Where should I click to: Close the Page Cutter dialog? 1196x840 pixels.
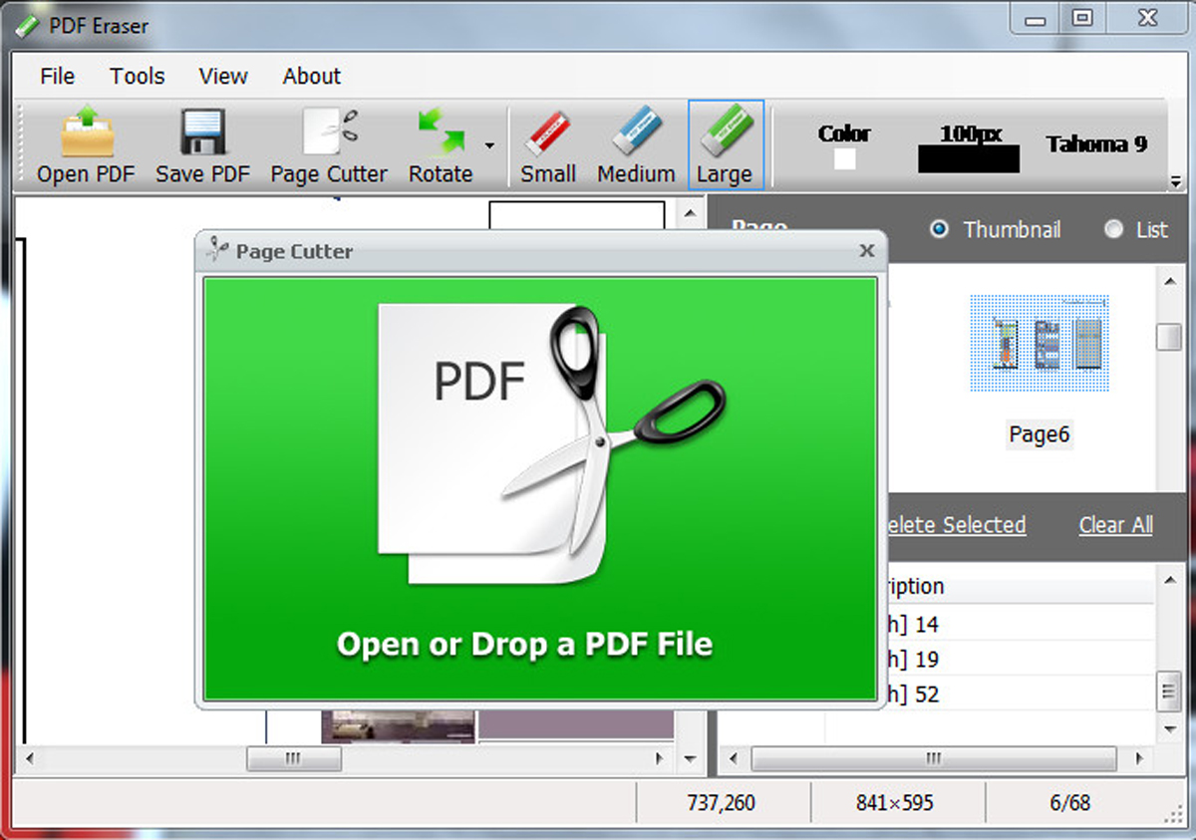(x=866, y=251)
